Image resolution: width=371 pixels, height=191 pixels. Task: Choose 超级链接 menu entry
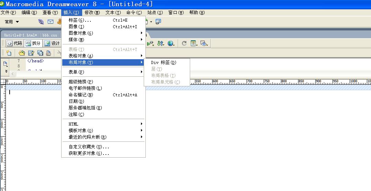(103, 82)
